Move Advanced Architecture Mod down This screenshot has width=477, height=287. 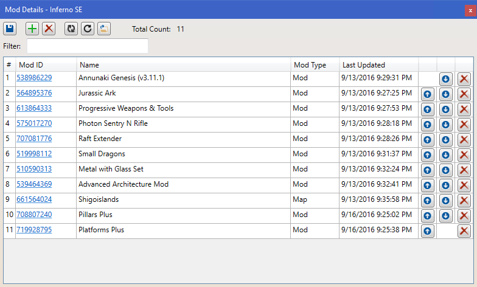tap(445, 185)
